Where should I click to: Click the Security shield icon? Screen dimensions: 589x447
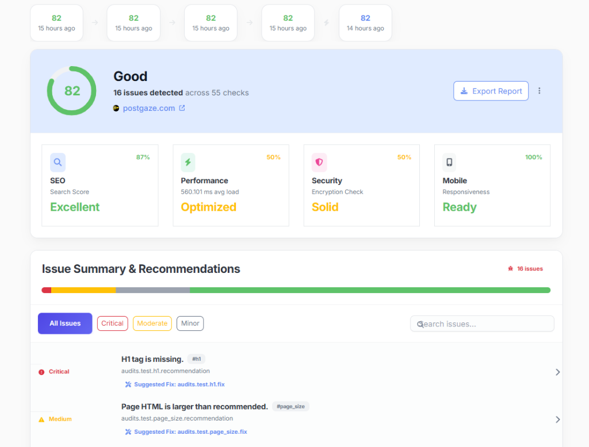319,163
